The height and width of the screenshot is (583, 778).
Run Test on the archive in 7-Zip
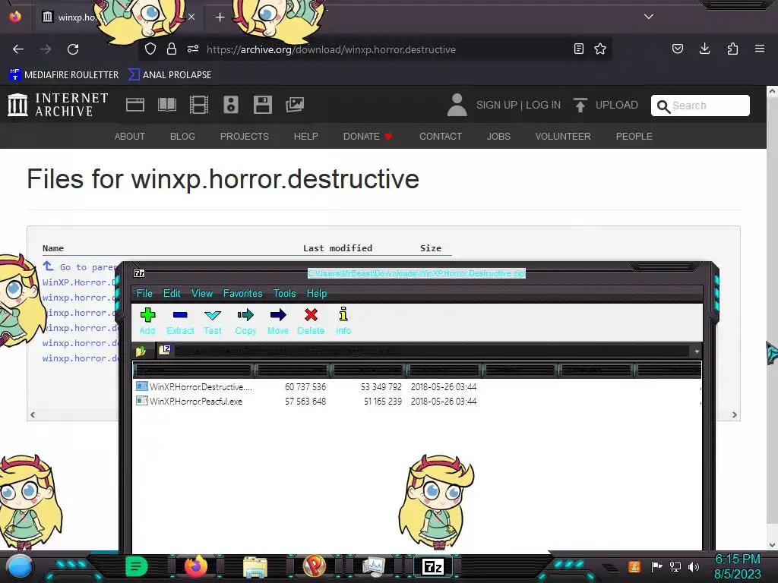pos(213,321)
